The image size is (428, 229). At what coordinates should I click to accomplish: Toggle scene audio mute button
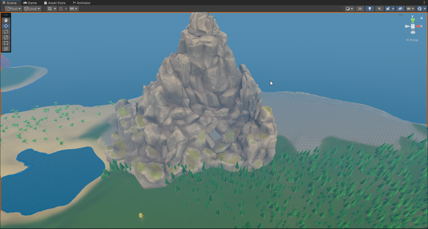(379, 9)
